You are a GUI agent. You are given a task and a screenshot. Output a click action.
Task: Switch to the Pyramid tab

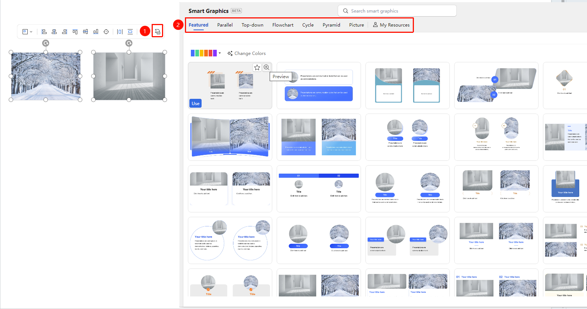331,25
